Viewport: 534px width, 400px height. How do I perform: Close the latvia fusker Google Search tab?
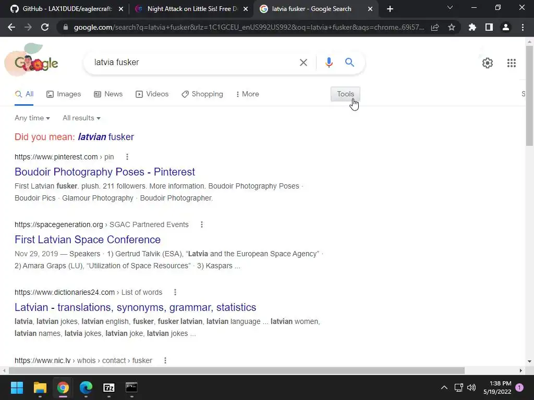370,9
